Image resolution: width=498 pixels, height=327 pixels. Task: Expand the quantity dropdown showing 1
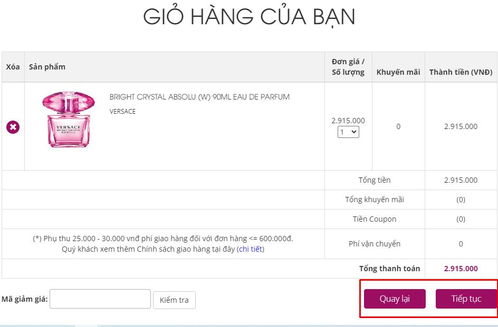click(x=348, y=132)
